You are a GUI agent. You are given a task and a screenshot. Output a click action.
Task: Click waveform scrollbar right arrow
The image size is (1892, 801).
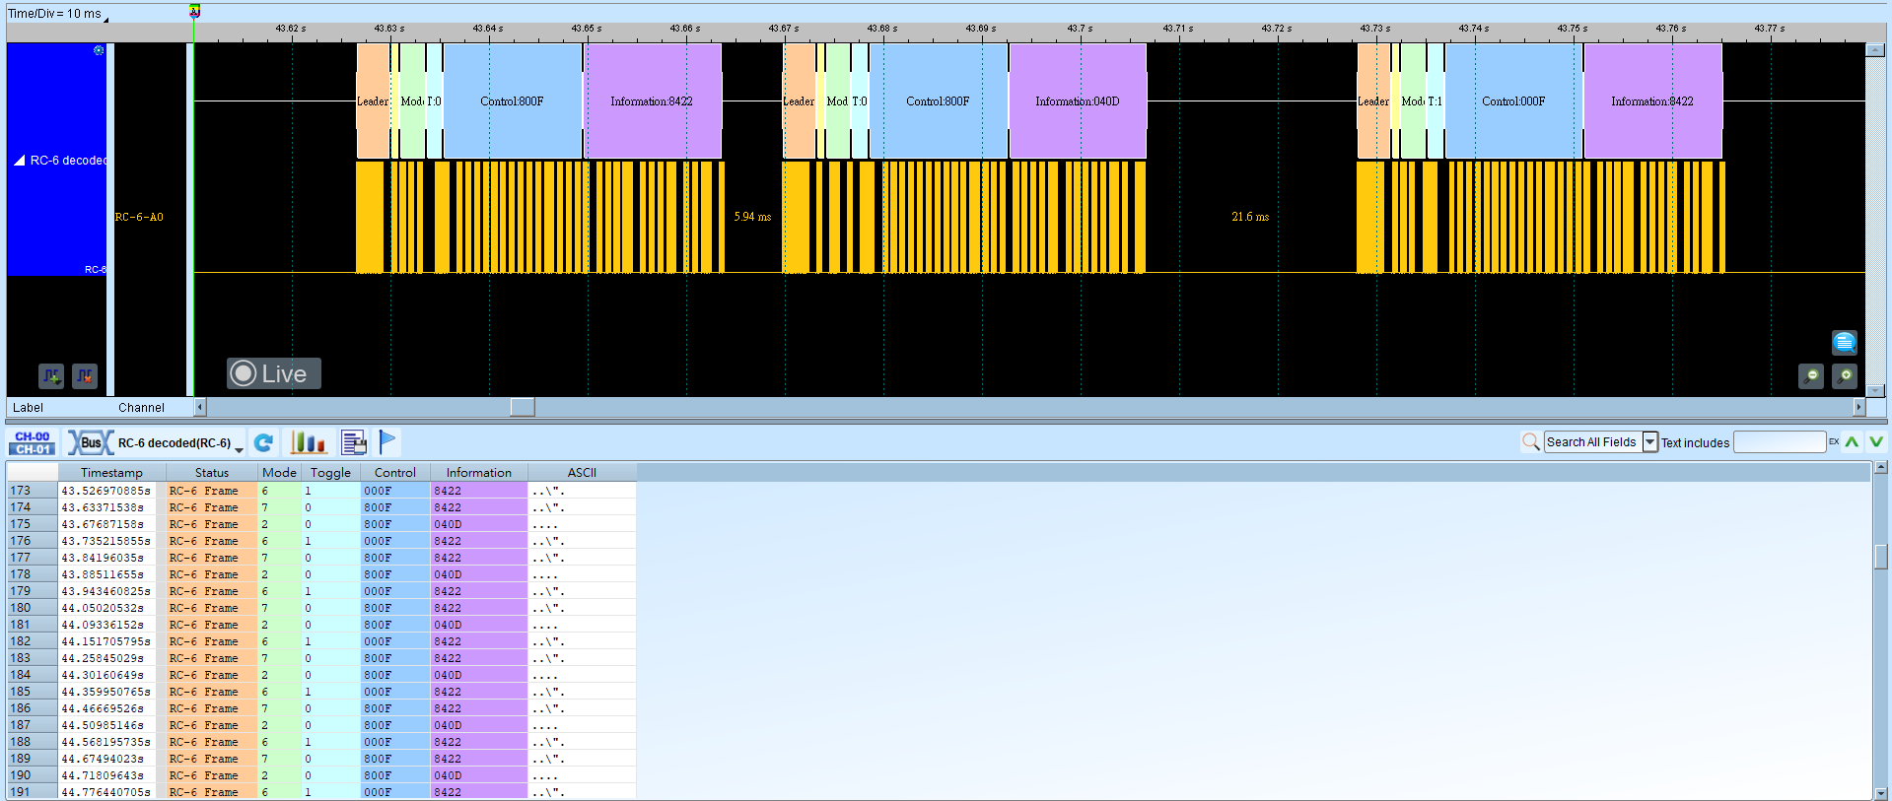coord(1859,407)
